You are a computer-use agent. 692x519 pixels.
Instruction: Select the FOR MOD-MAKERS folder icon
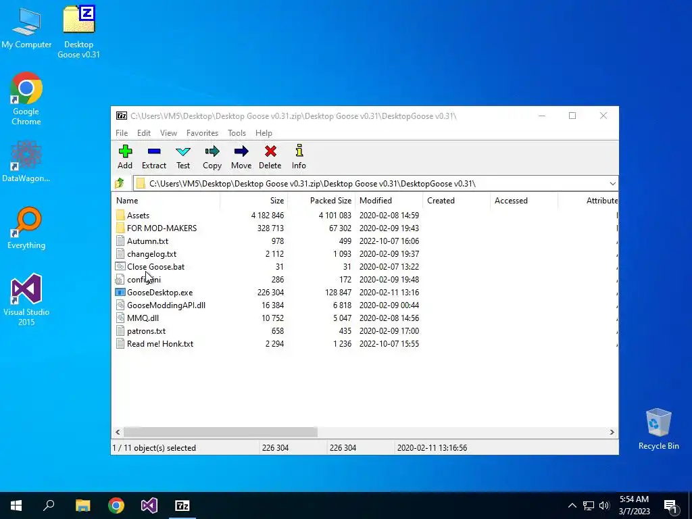[120, 228]
